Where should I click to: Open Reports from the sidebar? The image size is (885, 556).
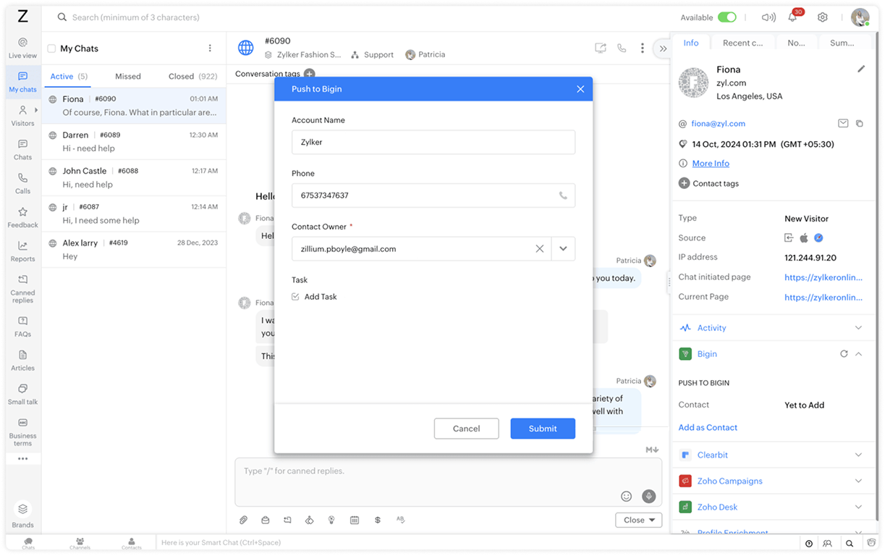click(22, 251)
